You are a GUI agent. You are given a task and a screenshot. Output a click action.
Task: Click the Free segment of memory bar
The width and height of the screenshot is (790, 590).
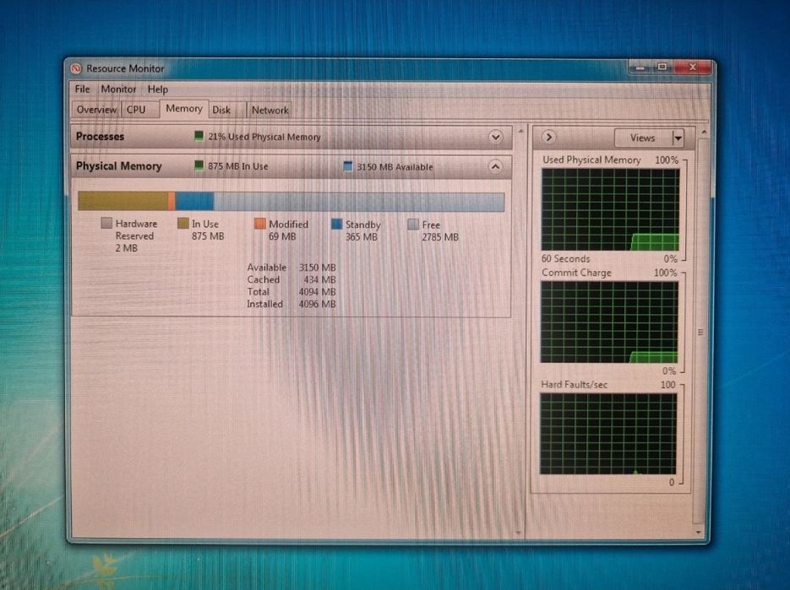[x=359, y=202]
